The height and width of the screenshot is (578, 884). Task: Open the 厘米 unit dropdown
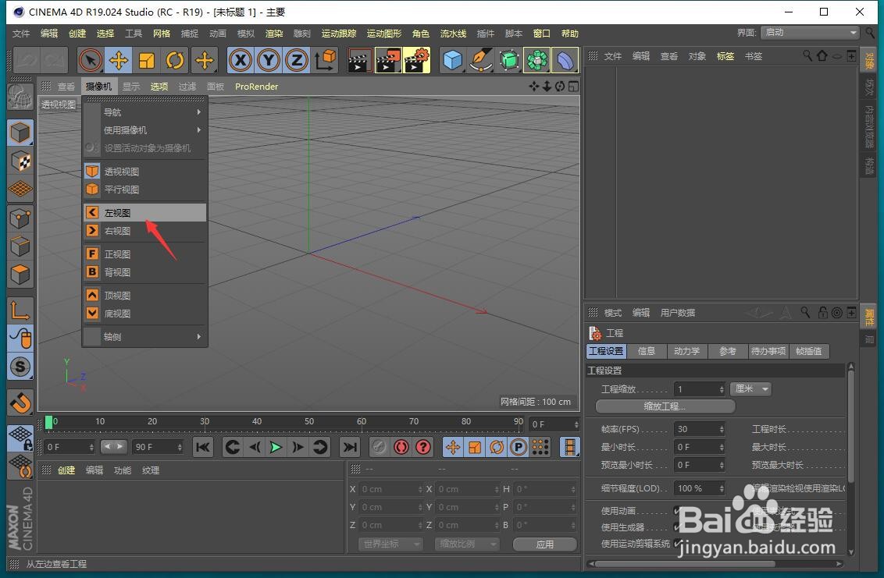pos(751,388)
